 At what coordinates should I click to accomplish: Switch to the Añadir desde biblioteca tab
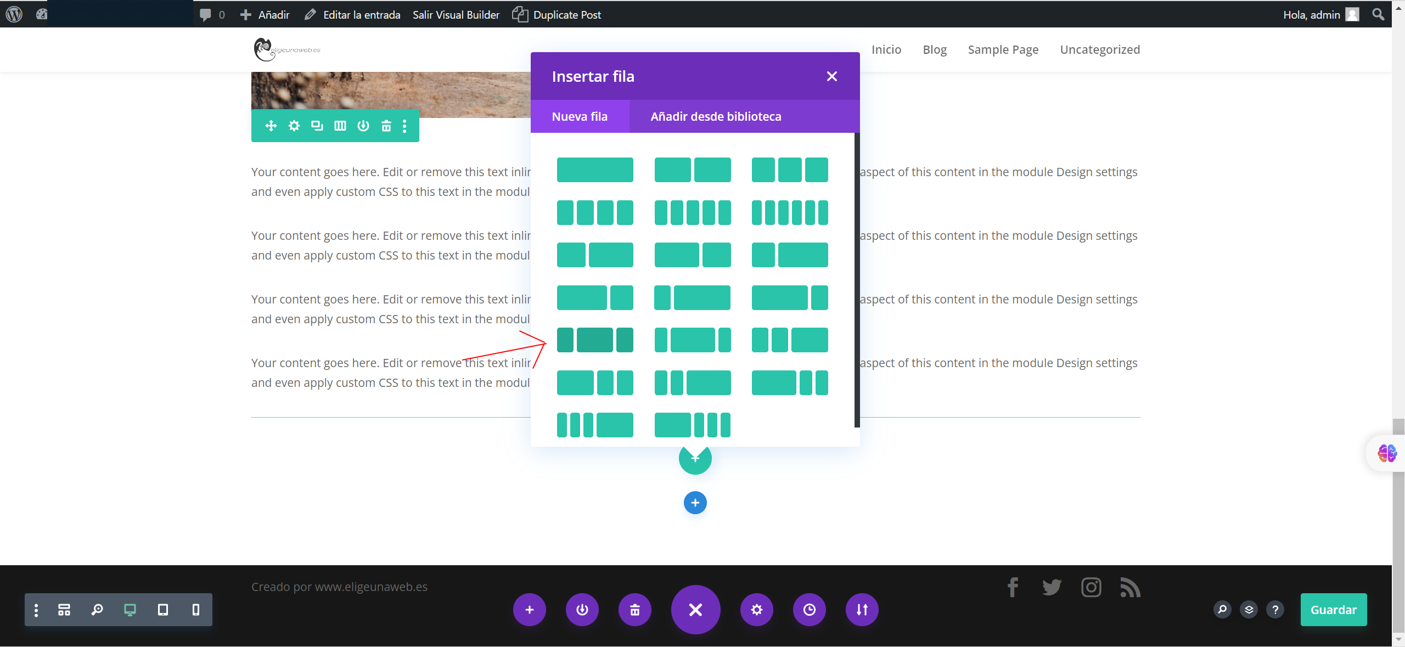coord(716,116)
